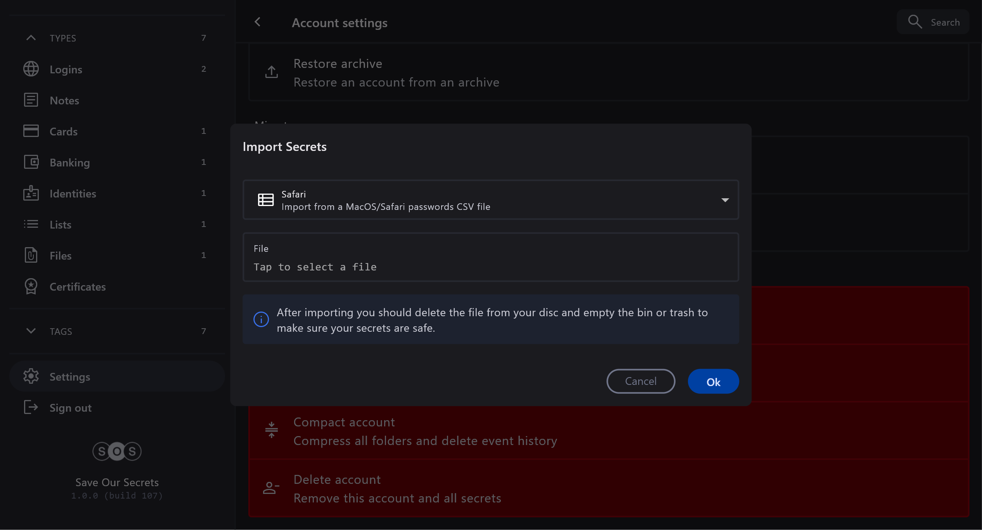Click the Files attachment icon

coord(31,255)
